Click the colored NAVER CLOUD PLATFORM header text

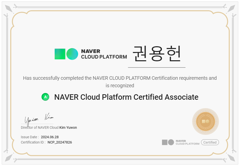tap(104, 54)
